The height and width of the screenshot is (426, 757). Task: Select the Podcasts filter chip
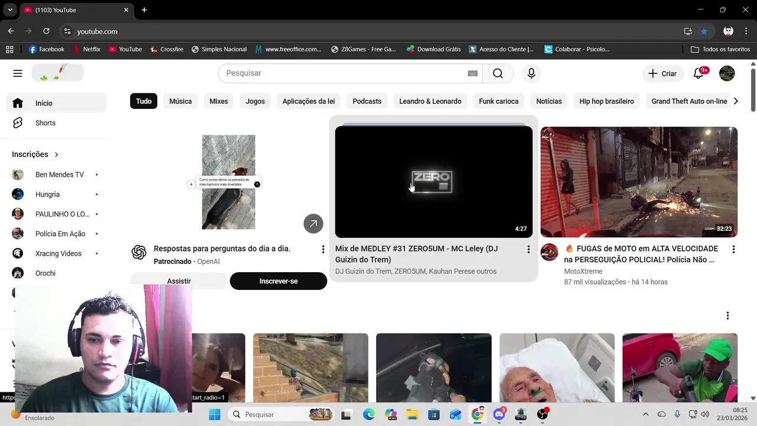367,101
